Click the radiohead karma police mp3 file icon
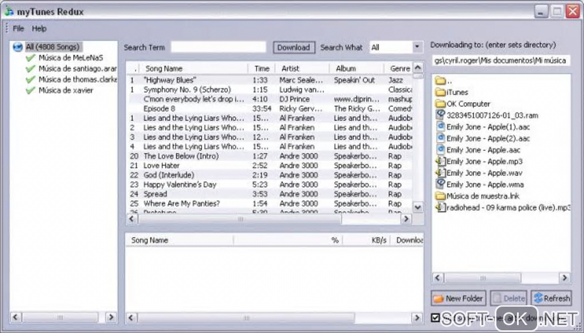Viewport: 584px width, 333px height. point(441,207)
